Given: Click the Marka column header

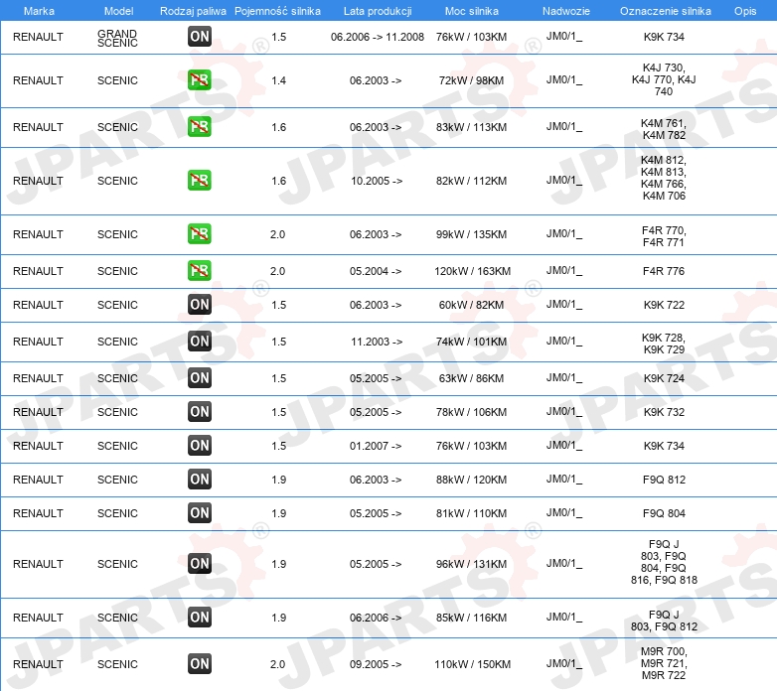Looking at the screenshot, I should (39, 11).
